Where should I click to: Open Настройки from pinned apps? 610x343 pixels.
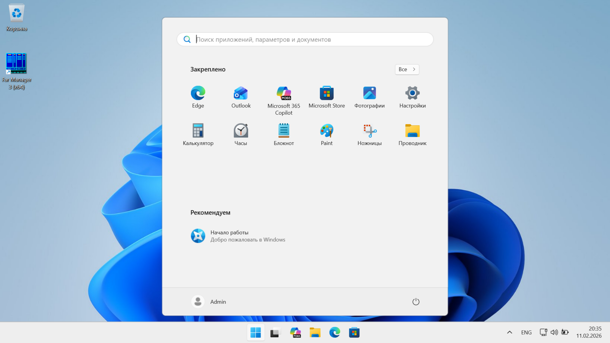tap(412, 97)
